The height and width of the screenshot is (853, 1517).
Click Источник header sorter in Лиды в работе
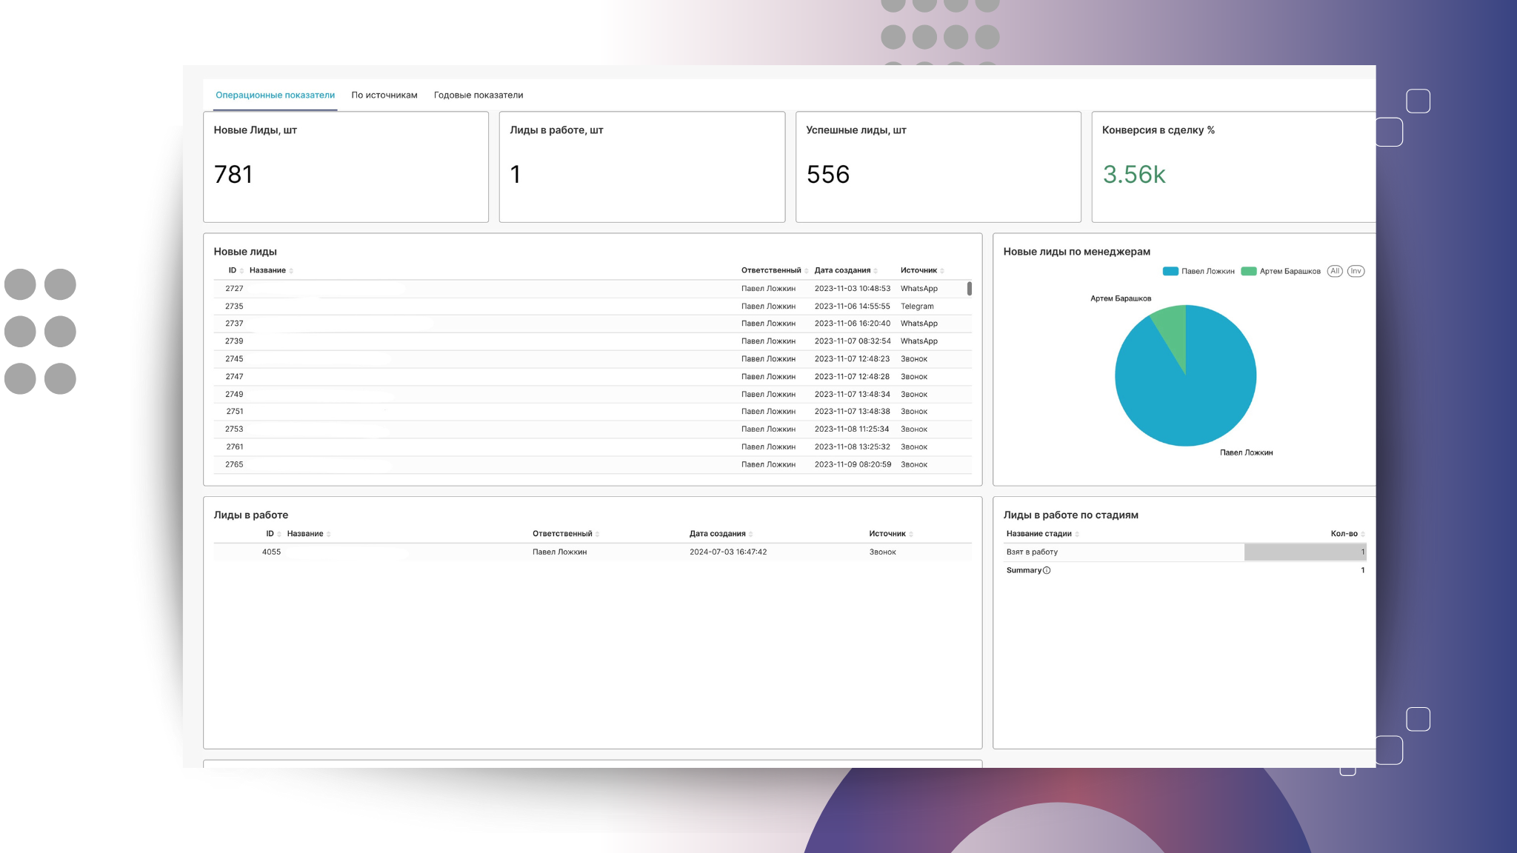pos(910,534)
